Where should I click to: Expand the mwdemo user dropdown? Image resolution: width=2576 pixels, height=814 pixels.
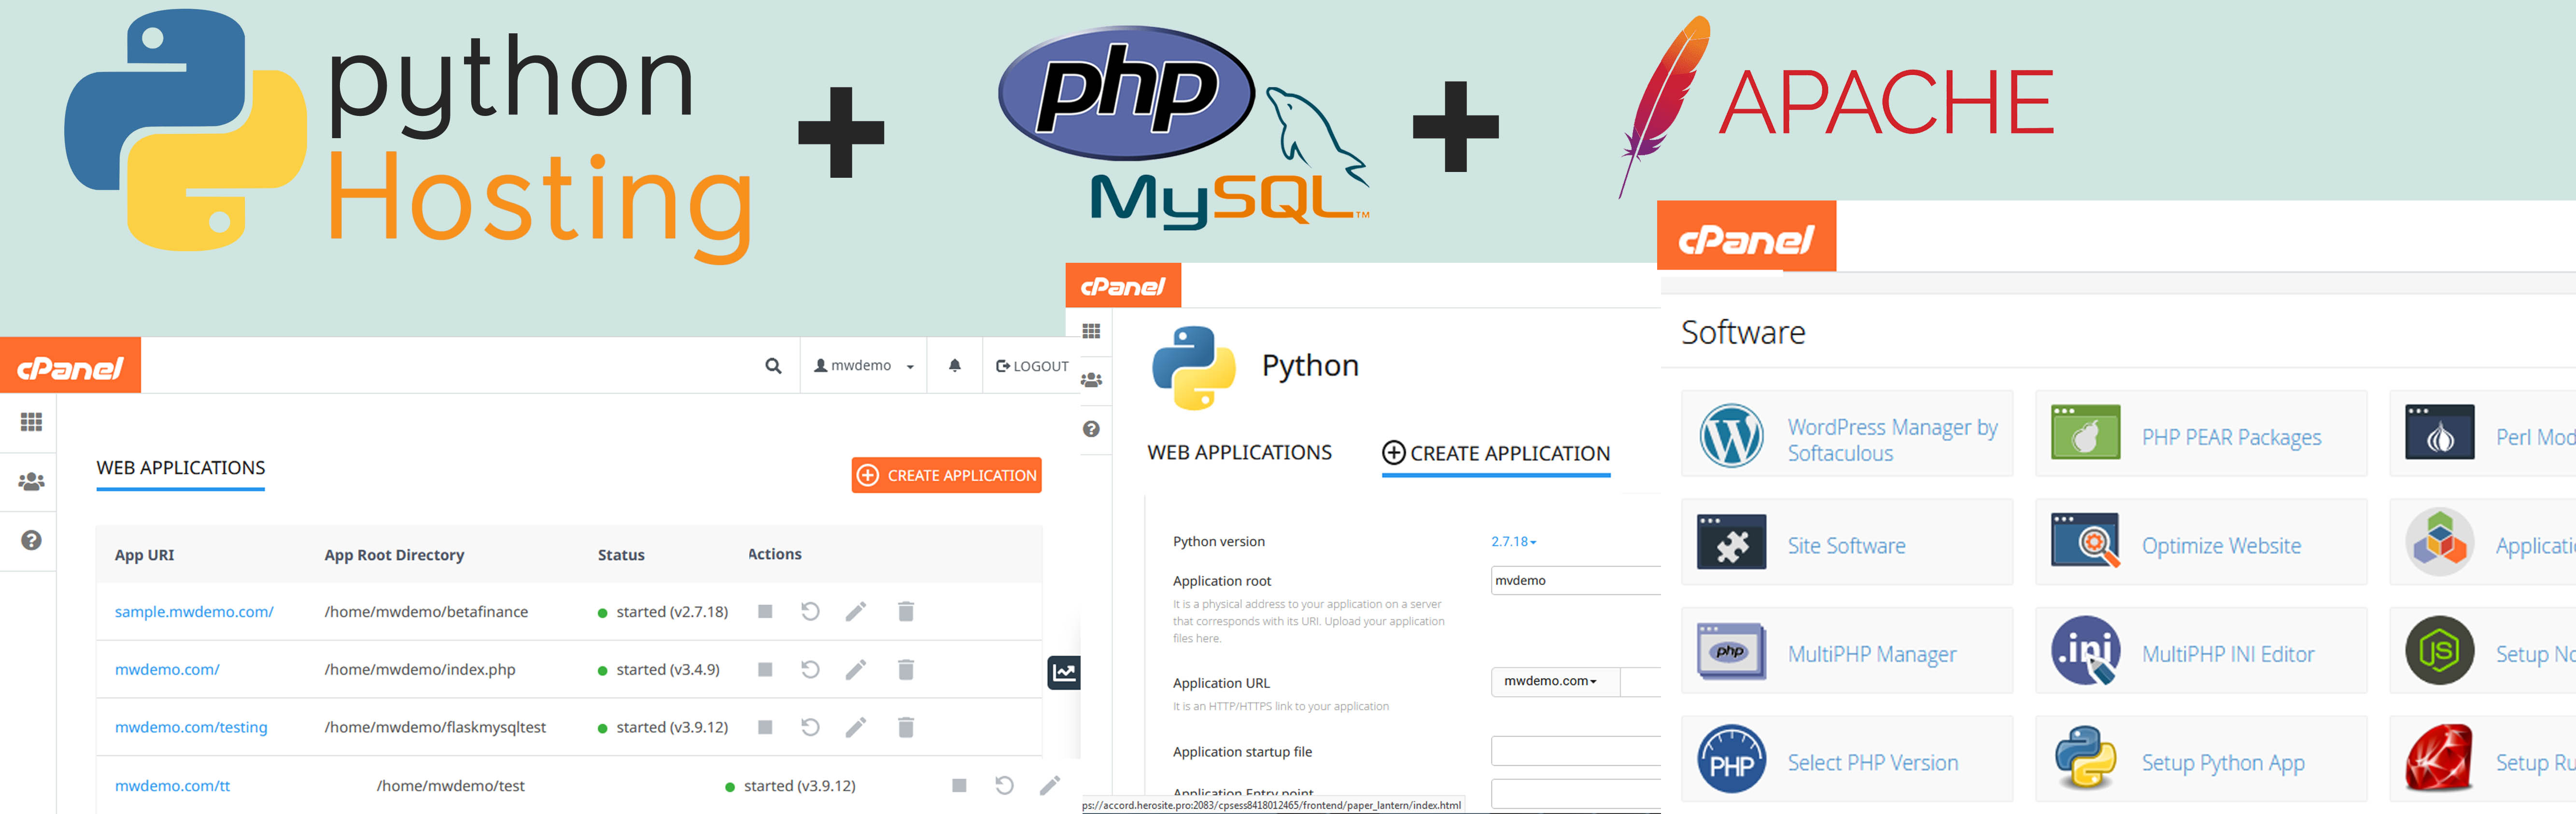click(864, 366)
